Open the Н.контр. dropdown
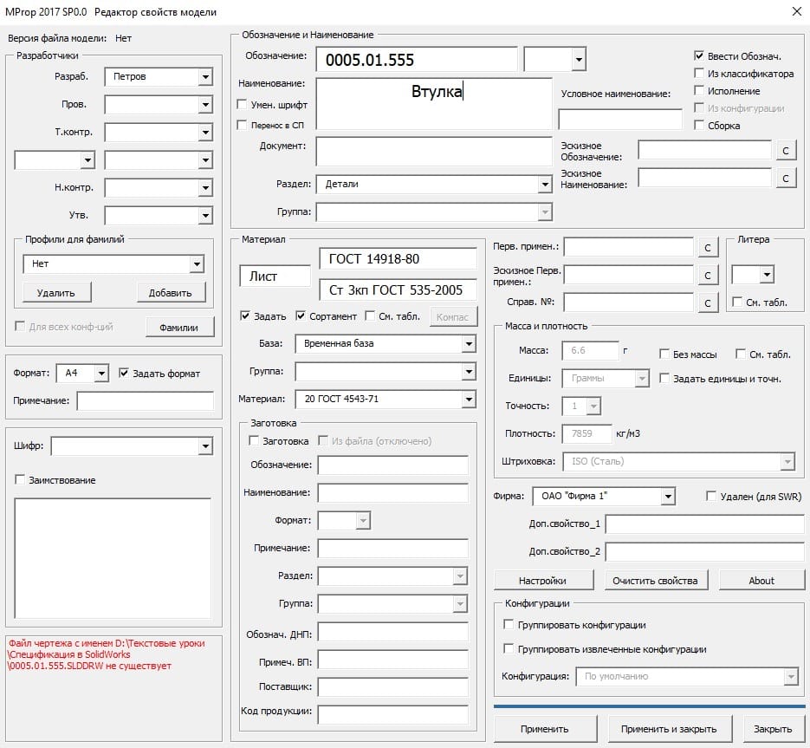Screen dimensions: 810x748 tap(205, 187)
